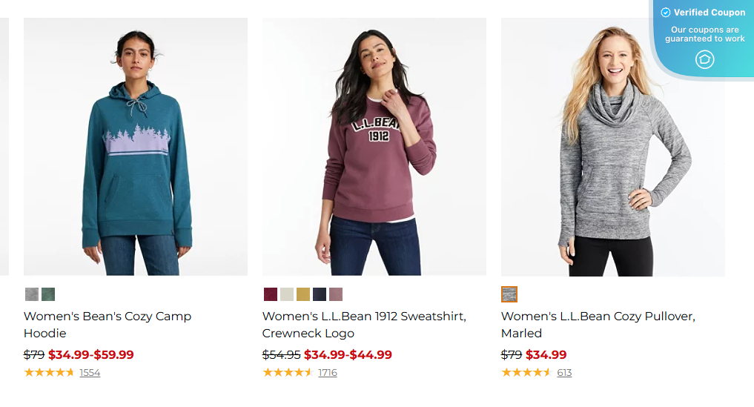Choose burgundy swatch for 1912 Sweatshirt

(271, 294)
